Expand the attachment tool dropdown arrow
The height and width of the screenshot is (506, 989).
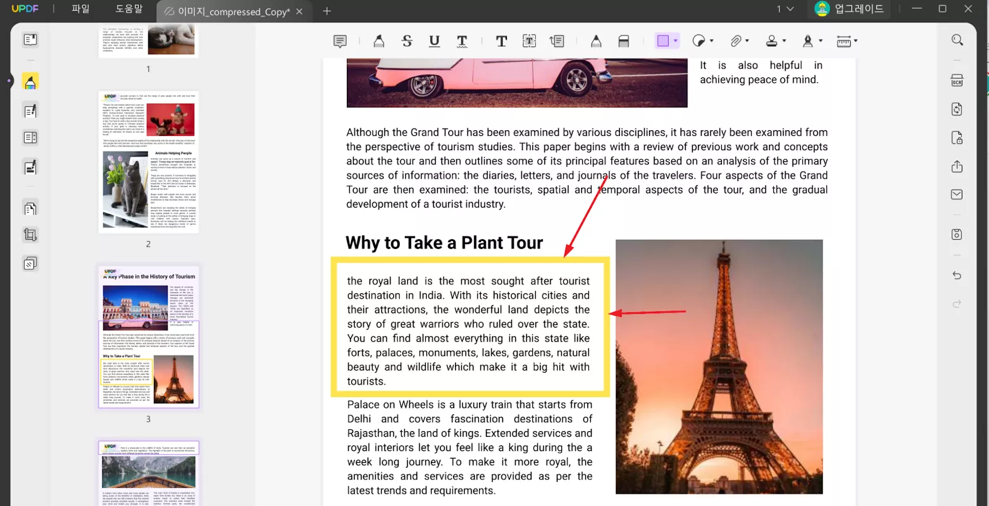747,41
